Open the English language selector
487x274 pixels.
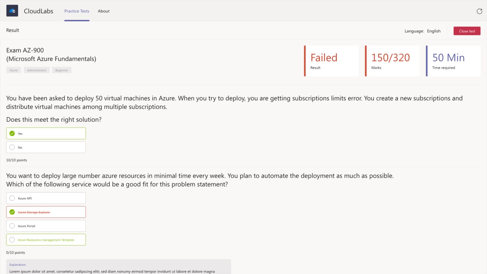click(x=434, y=31)
